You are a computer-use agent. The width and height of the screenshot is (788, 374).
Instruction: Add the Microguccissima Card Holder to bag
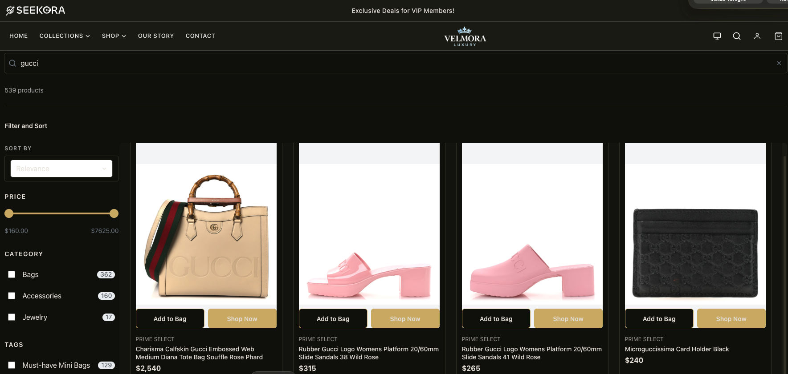coord(659,318)
